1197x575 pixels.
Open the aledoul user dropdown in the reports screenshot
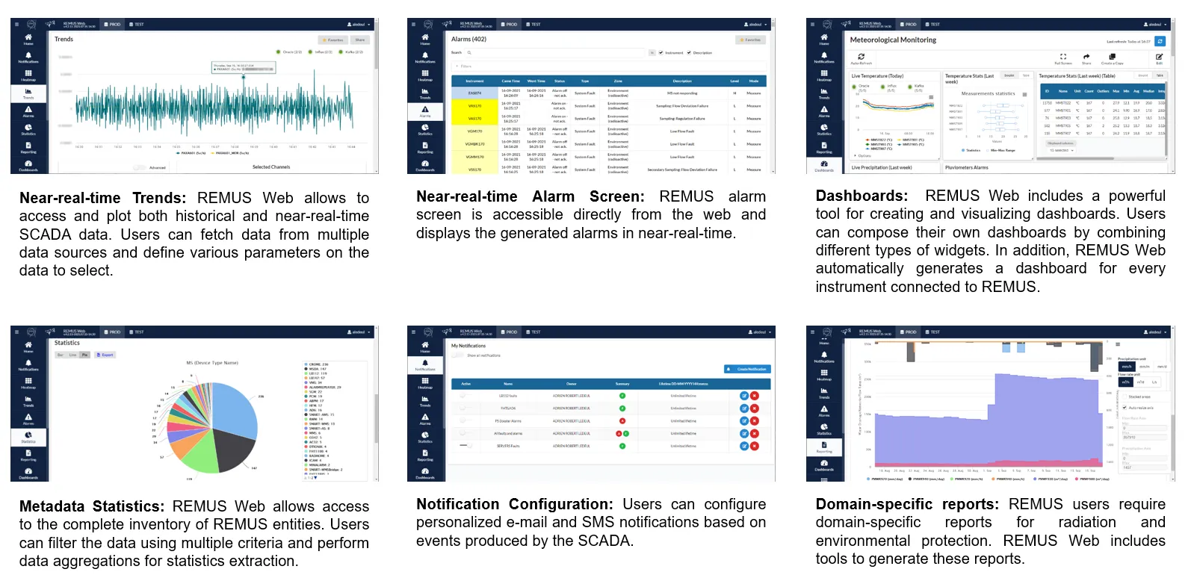coord(1155,332)
